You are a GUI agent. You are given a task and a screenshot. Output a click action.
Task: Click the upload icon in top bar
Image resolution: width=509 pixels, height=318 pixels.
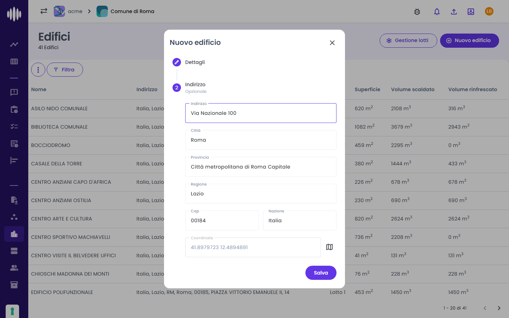pyautogui.click(x=454, y=12)
